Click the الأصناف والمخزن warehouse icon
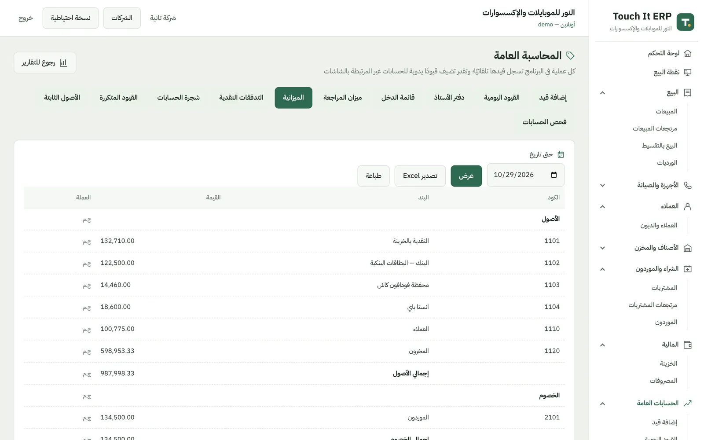Viewport: 704px width, 440px height. (x=688, y=248)
